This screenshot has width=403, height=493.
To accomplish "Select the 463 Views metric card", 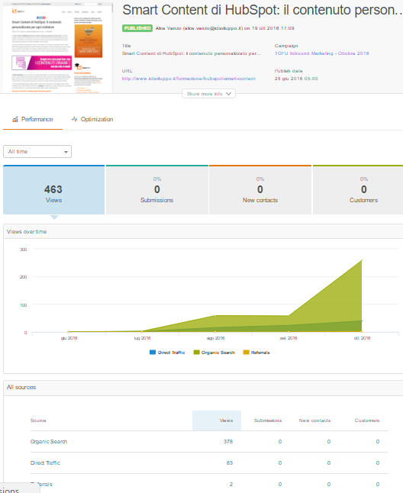I will click(53, 190).
